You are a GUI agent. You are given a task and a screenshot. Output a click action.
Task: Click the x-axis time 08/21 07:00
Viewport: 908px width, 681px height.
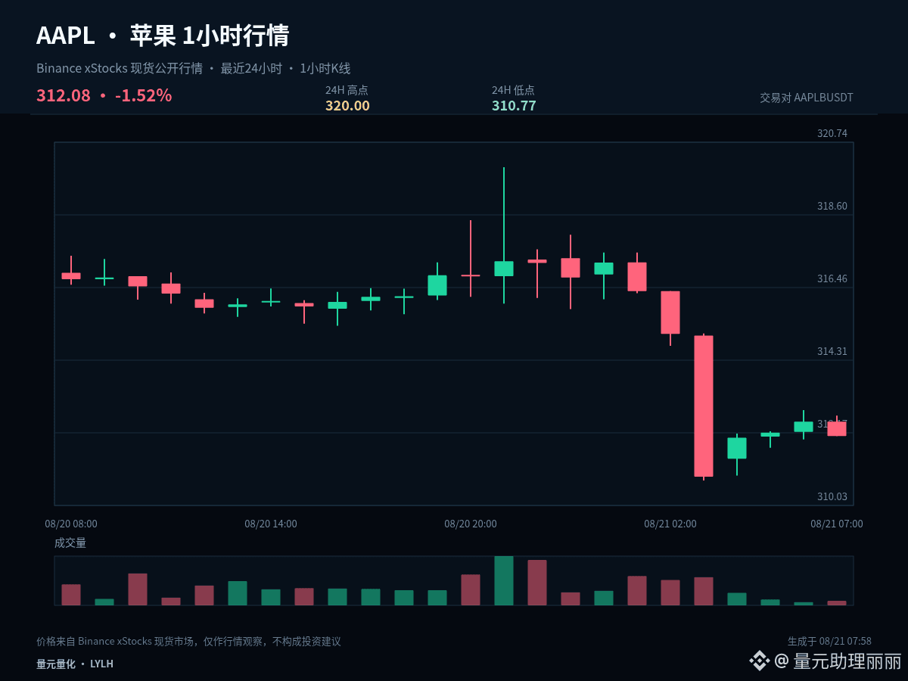[837, 524]
